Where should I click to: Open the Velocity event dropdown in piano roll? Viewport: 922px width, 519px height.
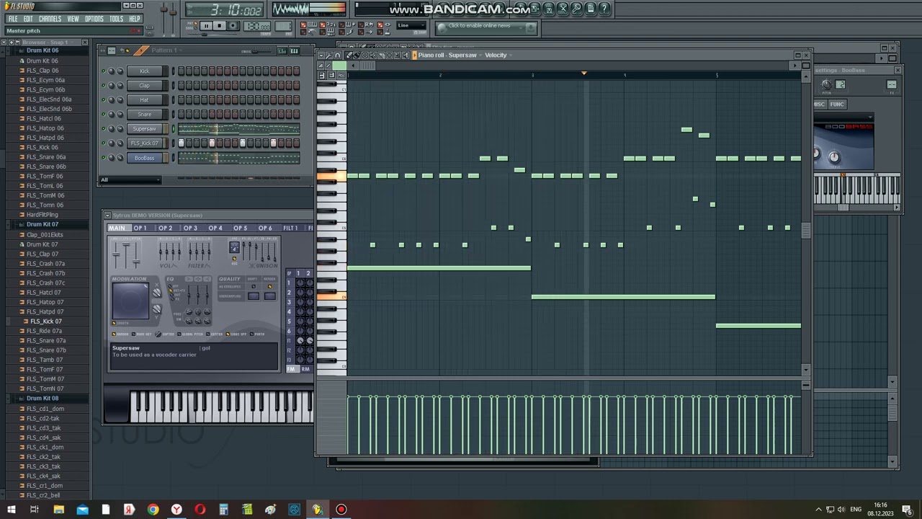pyautogui.click(x=498, y=56)
